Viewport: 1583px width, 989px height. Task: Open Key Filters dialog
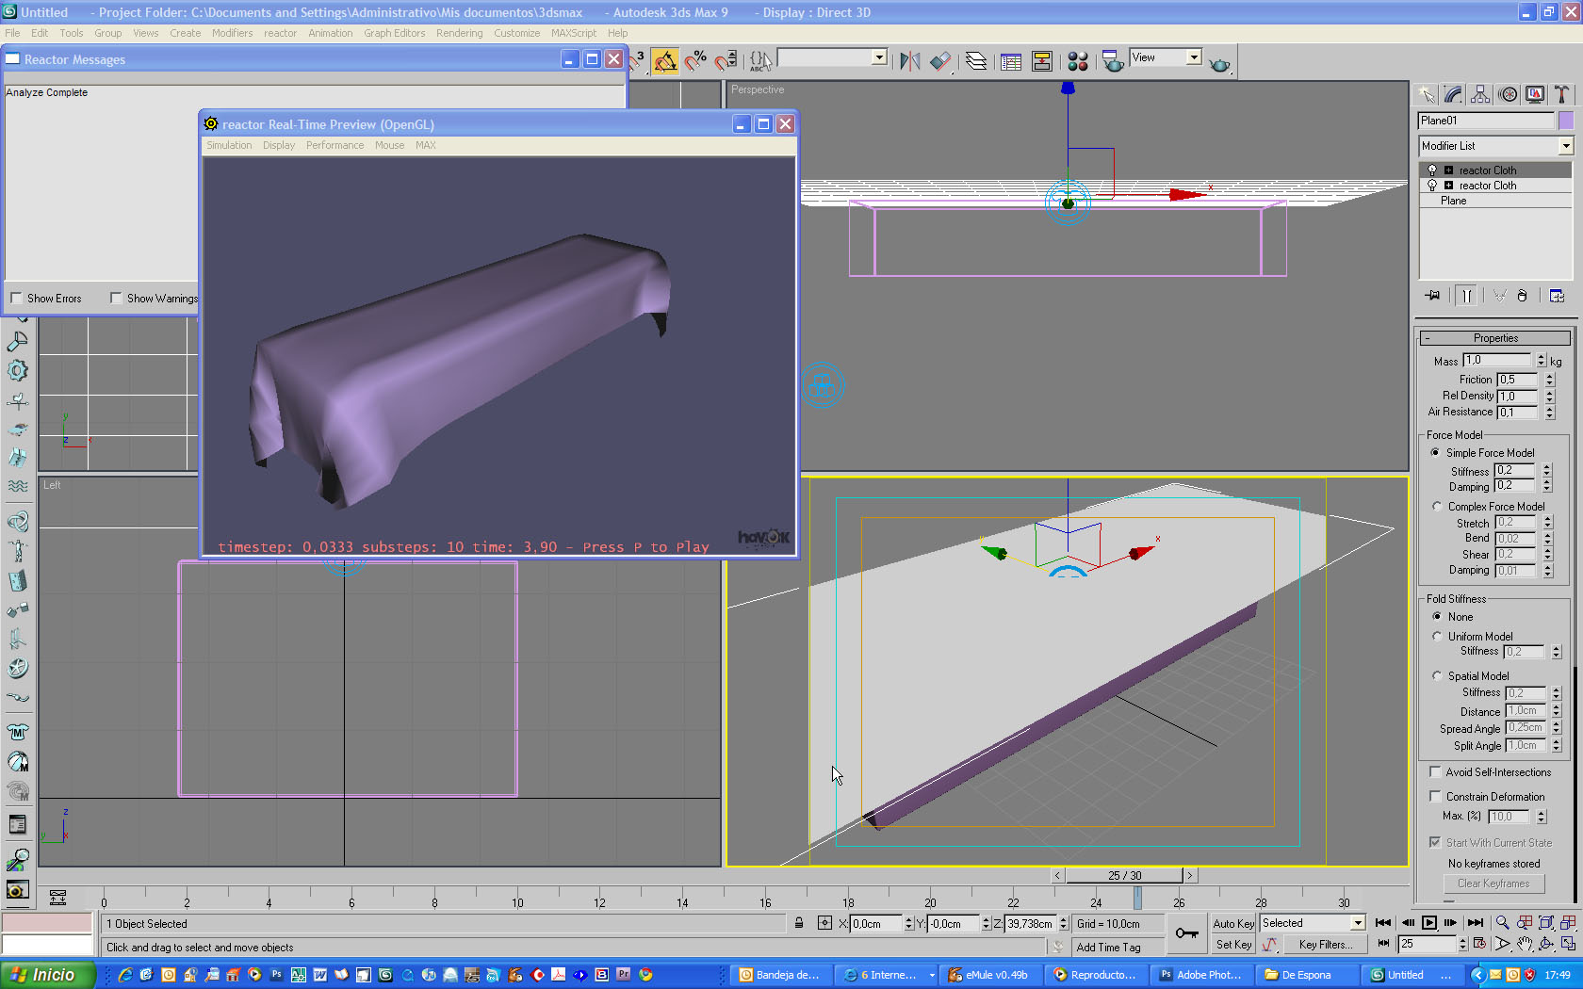point(1325,945)
